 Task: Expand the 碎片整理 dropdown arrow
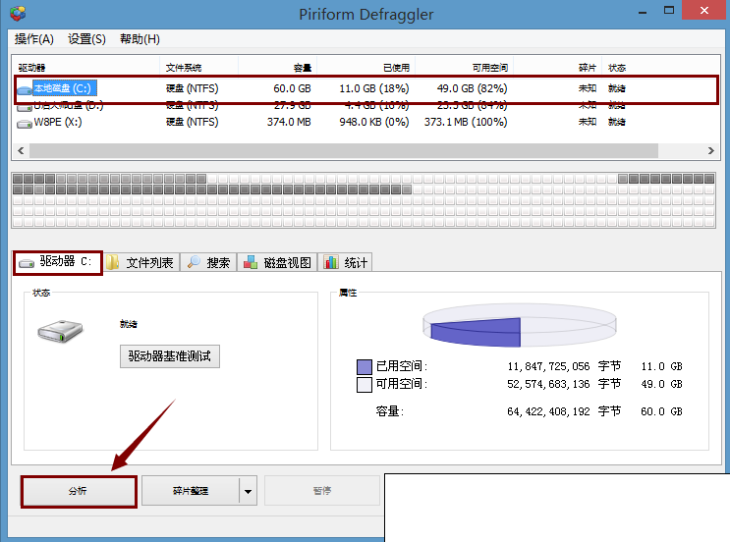[249, 491]
